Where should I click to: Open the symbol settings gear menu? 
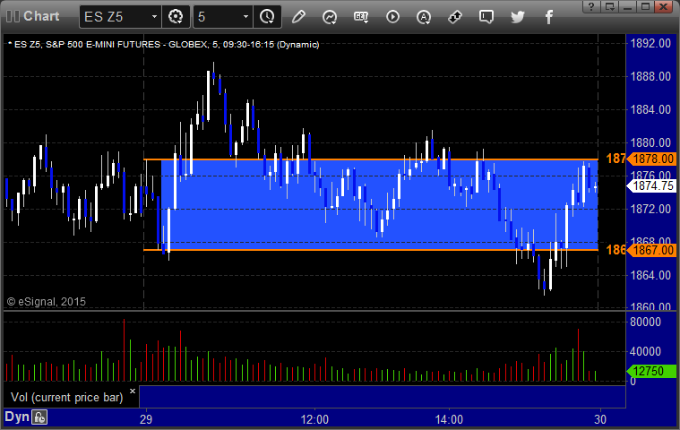[176, 17]
